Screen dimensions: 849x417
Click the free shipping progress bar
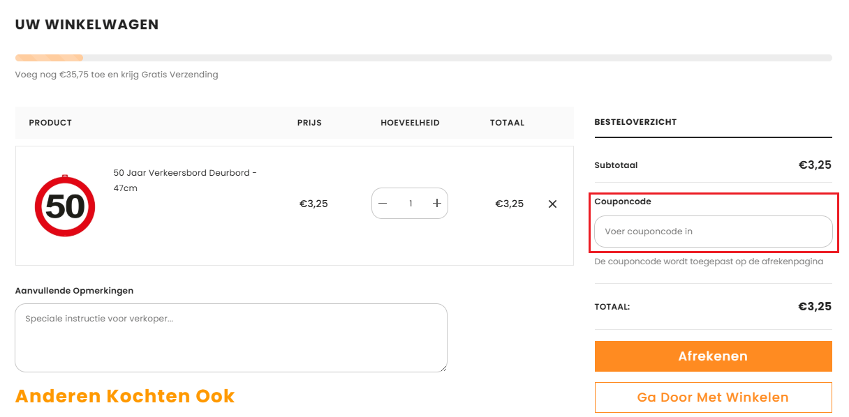423,58
